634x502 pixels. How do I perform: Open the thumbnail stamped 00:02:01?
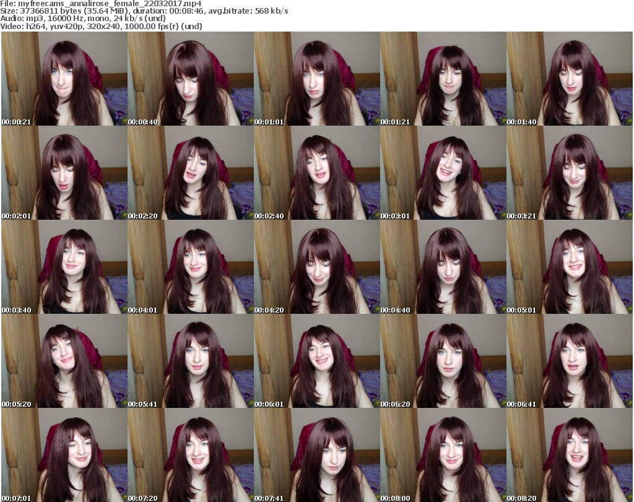click(x=64, y=173)
